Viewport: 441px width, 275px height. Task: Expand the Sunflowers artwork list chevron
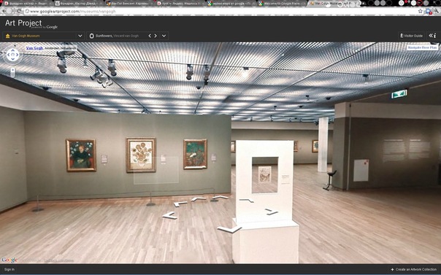click(164, 36)
